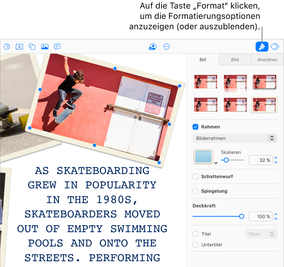Enable the Schattenwurf checkbox

click(196, 177)
